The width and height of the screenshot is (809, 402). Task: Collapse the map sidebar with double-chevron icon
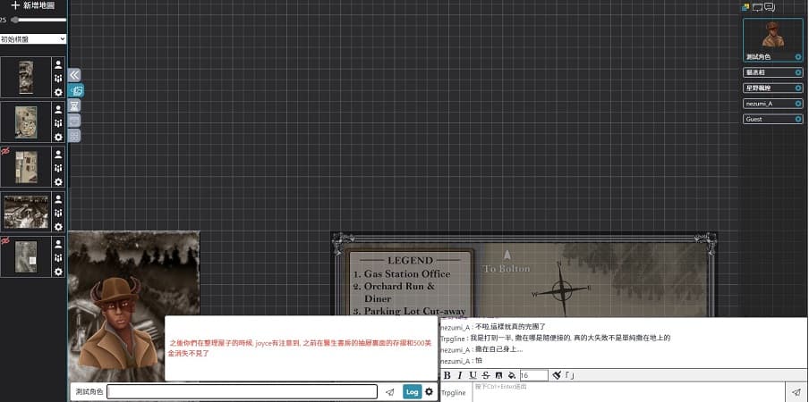(74, 75)
